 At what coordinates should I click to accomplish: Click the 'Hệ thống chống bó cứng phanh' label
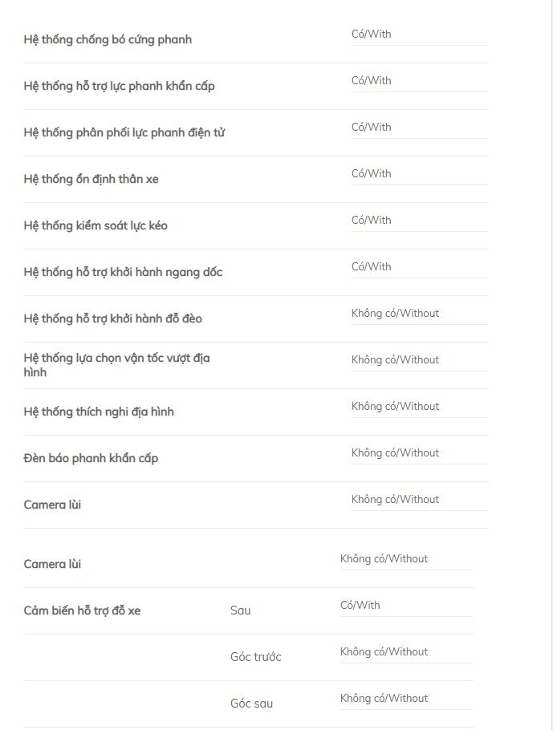pyautogui.click(x=108, y=39)
